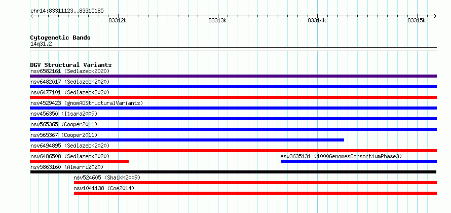Open variant nsv1041138 (Coe2014) label
This screenshot has height=213, width=451.
pos(104,188)
